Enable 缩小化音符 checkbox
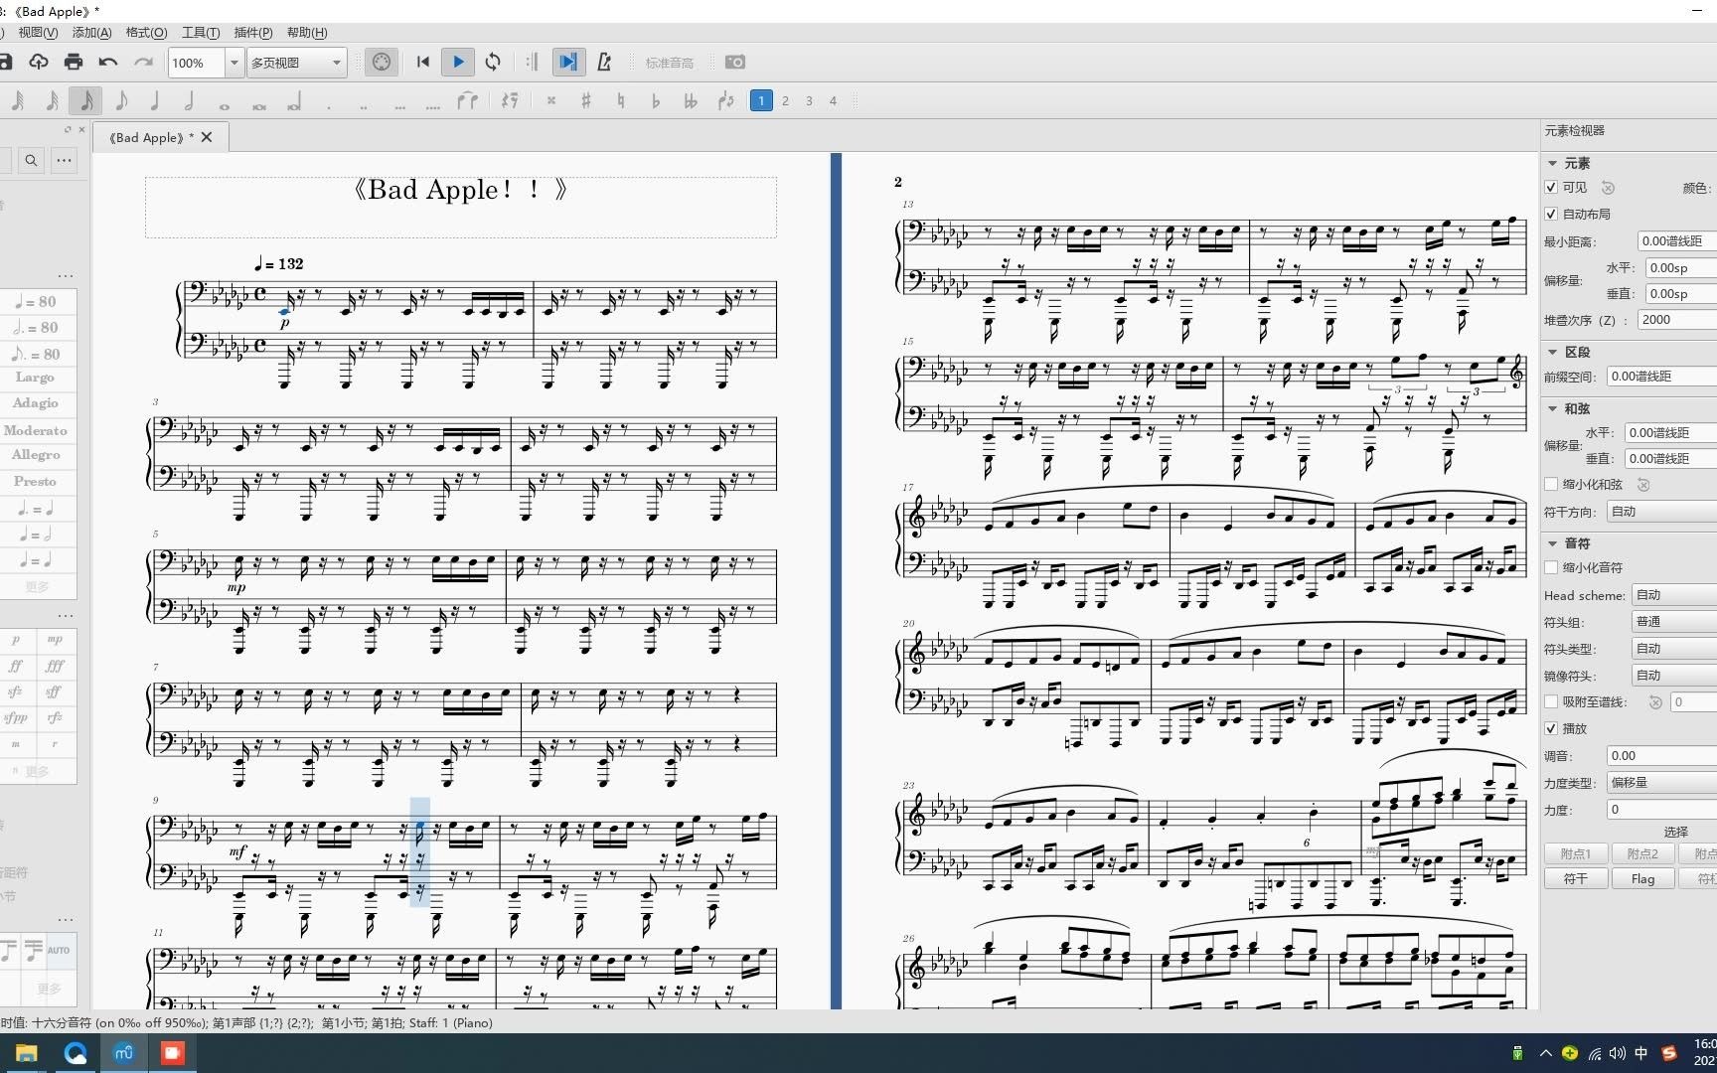 [x=1551, y=567]
